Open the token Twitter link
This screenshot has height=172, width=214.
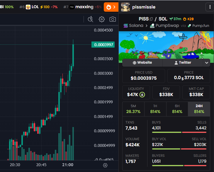point(183,62)
